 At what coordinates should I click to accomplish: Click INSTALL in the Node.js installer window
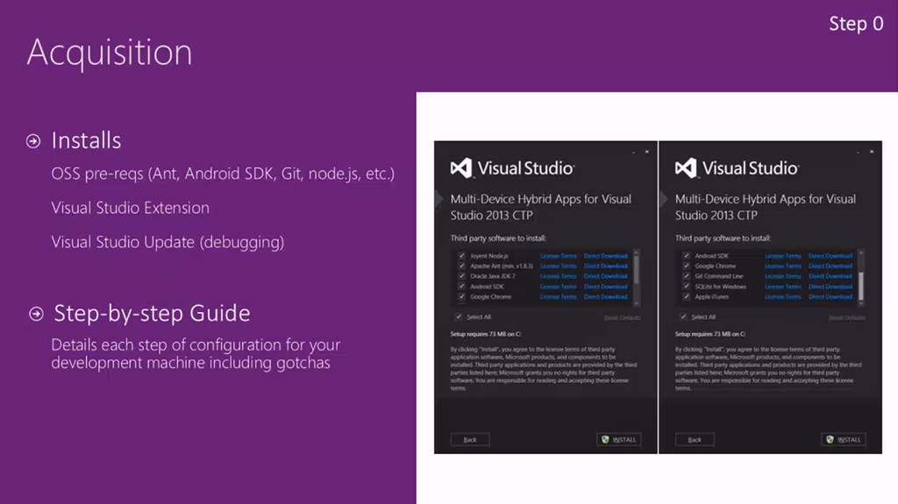tap(618, 440)
